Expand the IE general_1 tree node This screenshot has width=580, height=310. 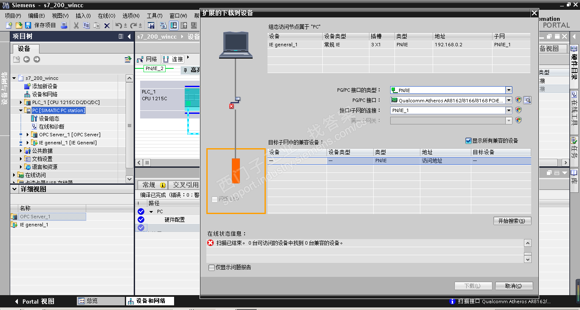coord(28,143)
